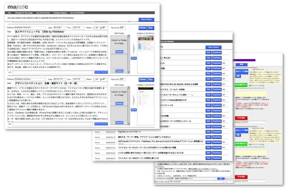Delete the second added image in CMS record
Screen dimensions: 287x191
tap(119, 71)
